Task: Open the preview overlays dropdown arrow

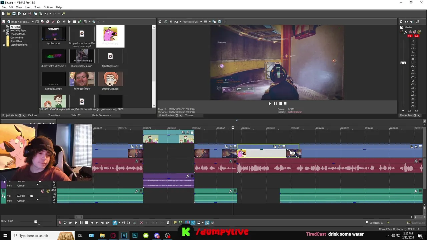Action: (209, 22)
